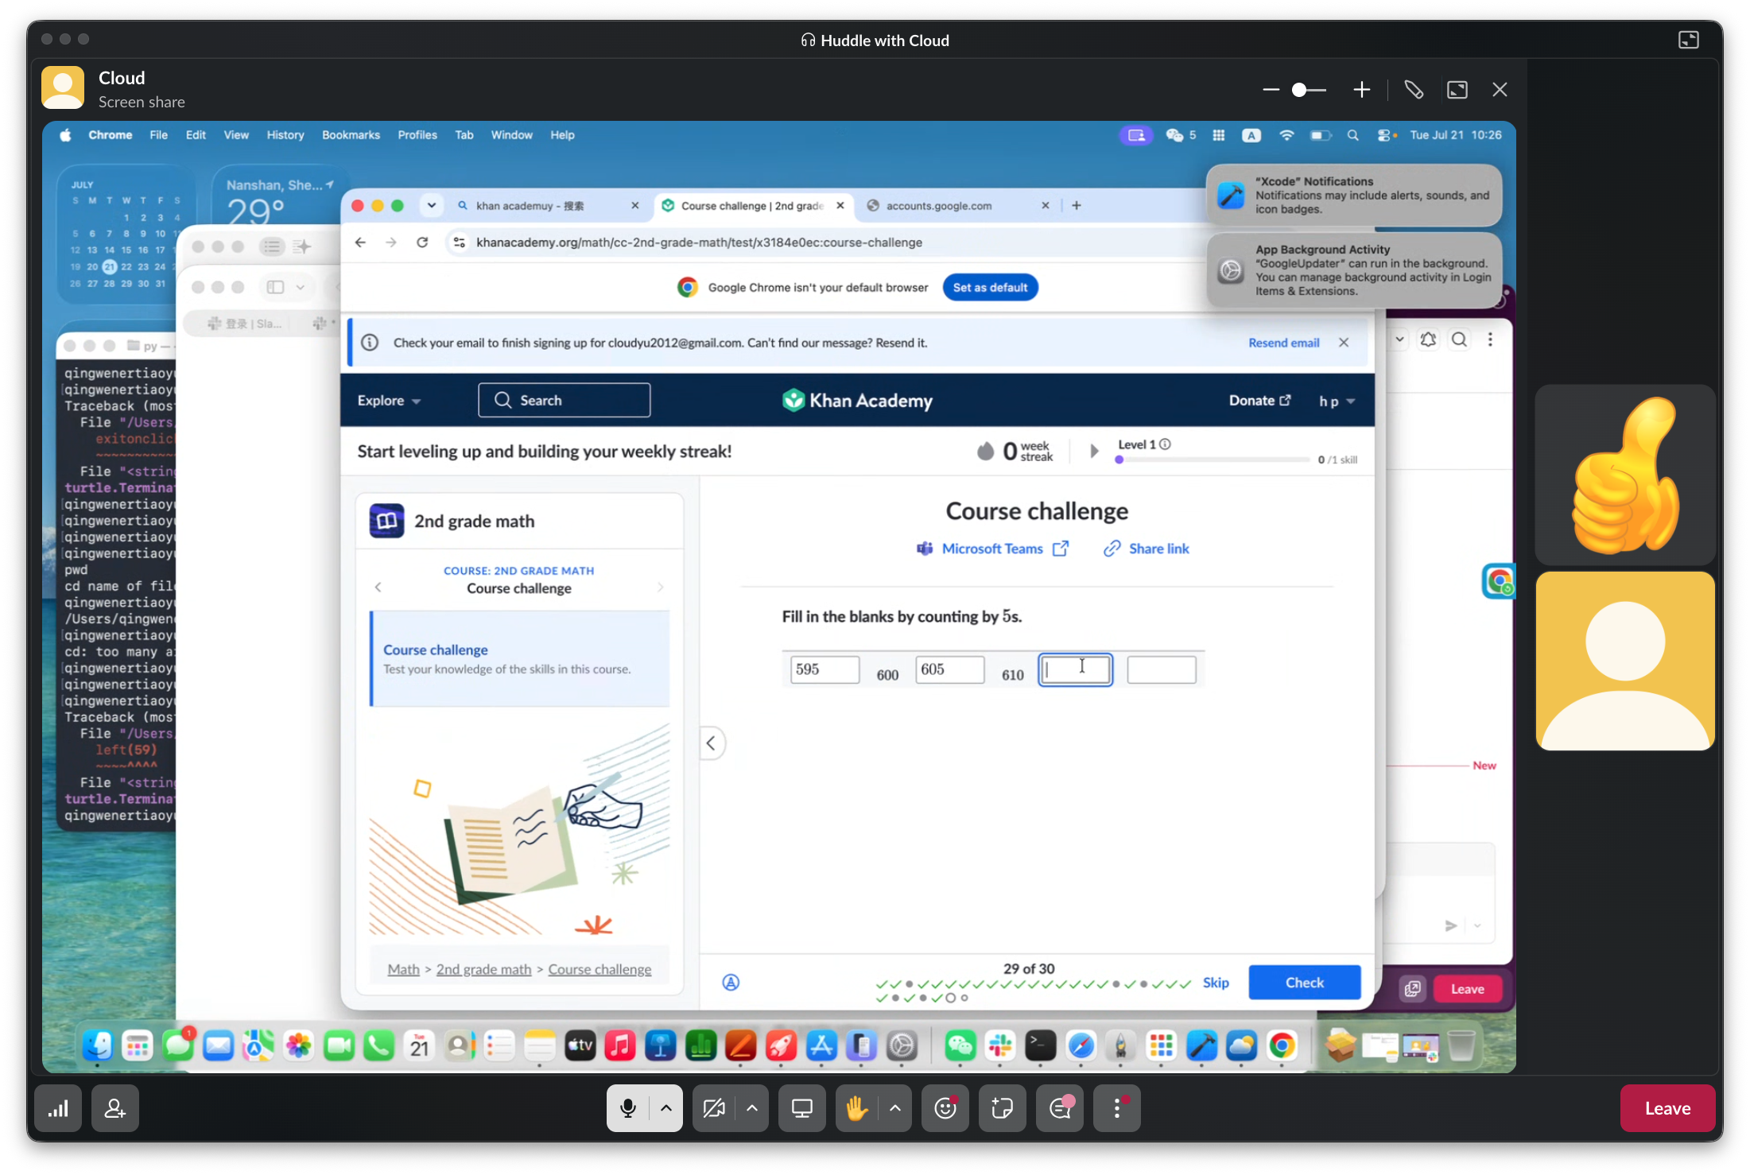Invite people to the huddle
The height and width of the screenshot is (1175, 1750).
[115, 1108]
